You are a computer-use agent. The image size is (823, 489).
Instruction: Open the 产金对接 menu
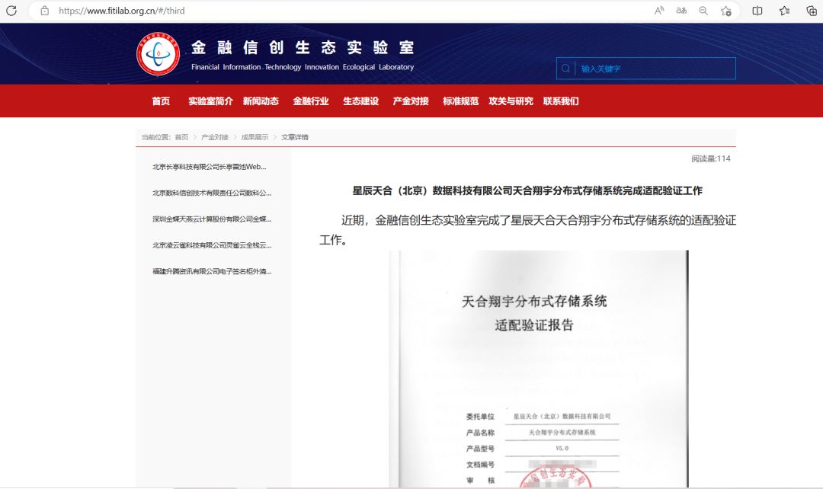tap(411, 101)
